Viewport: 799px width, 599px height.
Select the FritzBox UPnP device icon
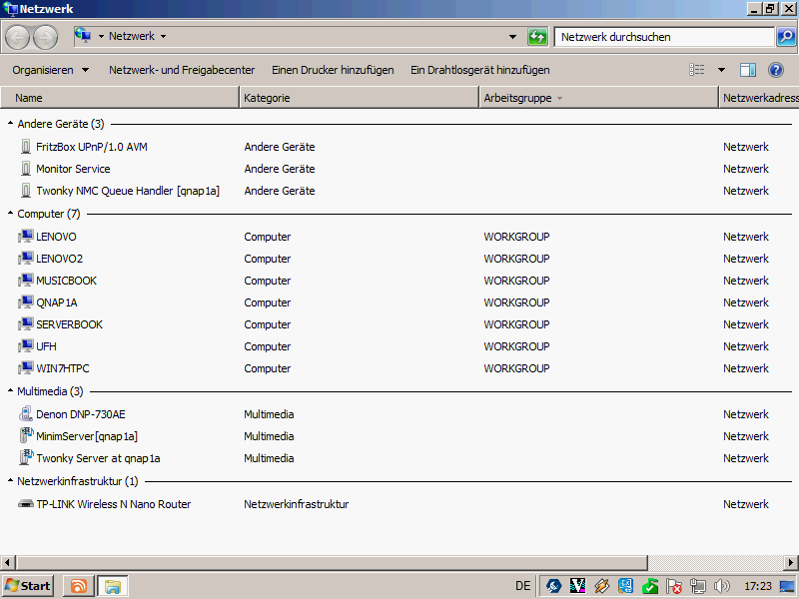tap(26, 147)
